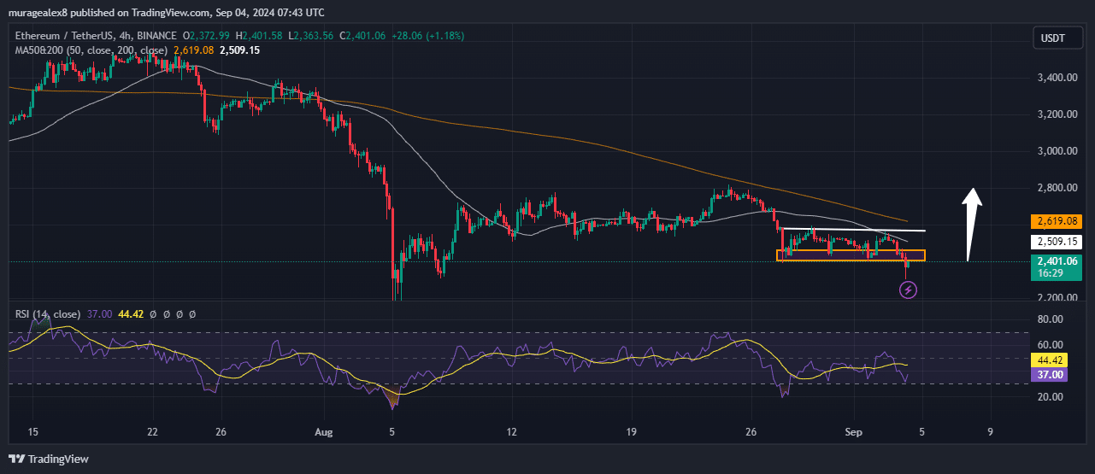Click the white 2,509.15 price axis label
This screenshot has height=474, width=1095.
[x=1055, y=241]
